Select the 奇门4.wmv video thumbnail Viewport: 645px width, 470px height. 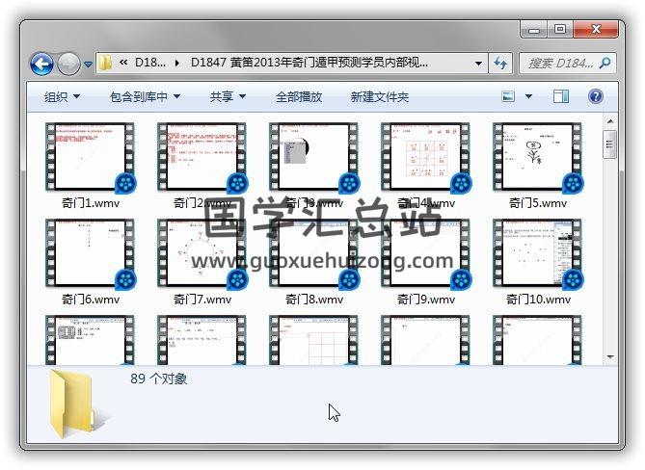coord(426,157)
